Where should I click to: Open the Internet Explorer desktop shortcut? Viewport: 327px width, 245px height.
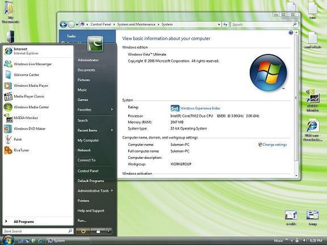click(x=312, y=126)
